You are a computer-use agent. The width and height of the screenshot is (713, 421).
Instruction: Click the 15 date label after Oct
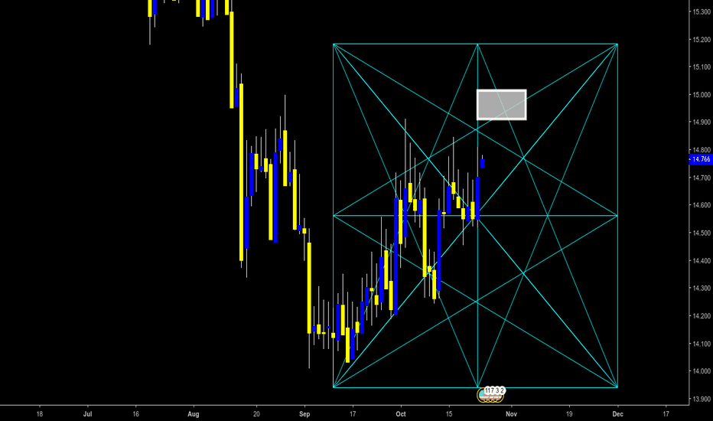pos(449,414)
